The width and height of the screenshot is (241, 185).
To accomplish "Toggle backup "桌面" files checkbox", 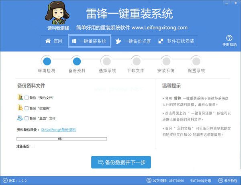I will coord(27,118).
